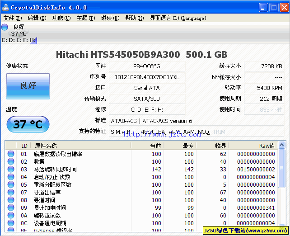Image resolution: width=290 pixels, height=236 pixels.
Task: Select the 旋转重试数 attribute row
Action: tap(141, 216)
